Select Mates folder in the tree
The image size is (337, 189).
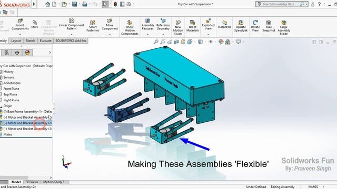coord(7,134)
